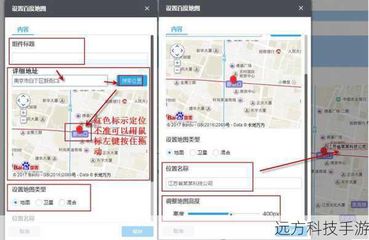This screenshot has height=240, width=369.
Task: Click 取消 button in right dialog
Action: [178, 231]
